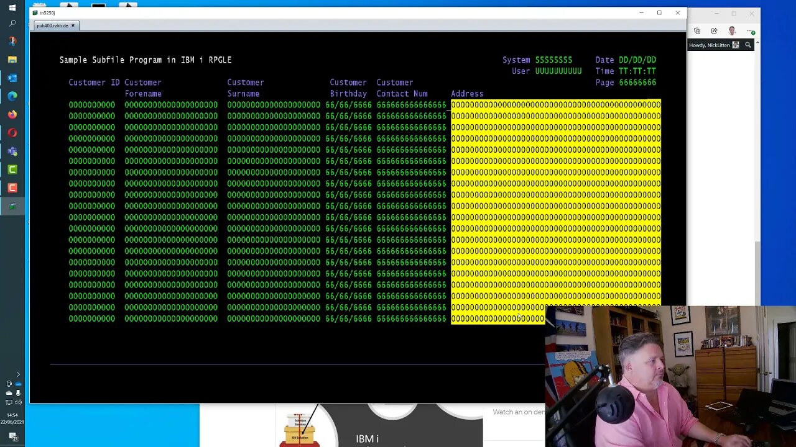Open the browser's three-dot settings menu
The height and width of the screenshot is (447, 796).
751,31
